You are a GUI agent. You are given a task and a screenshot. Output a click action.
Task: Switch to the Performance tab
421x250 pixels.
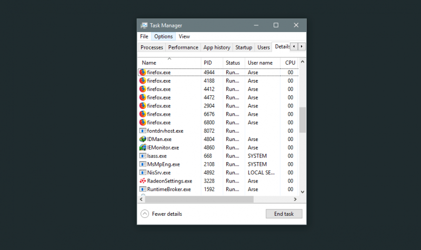[183, 47]
